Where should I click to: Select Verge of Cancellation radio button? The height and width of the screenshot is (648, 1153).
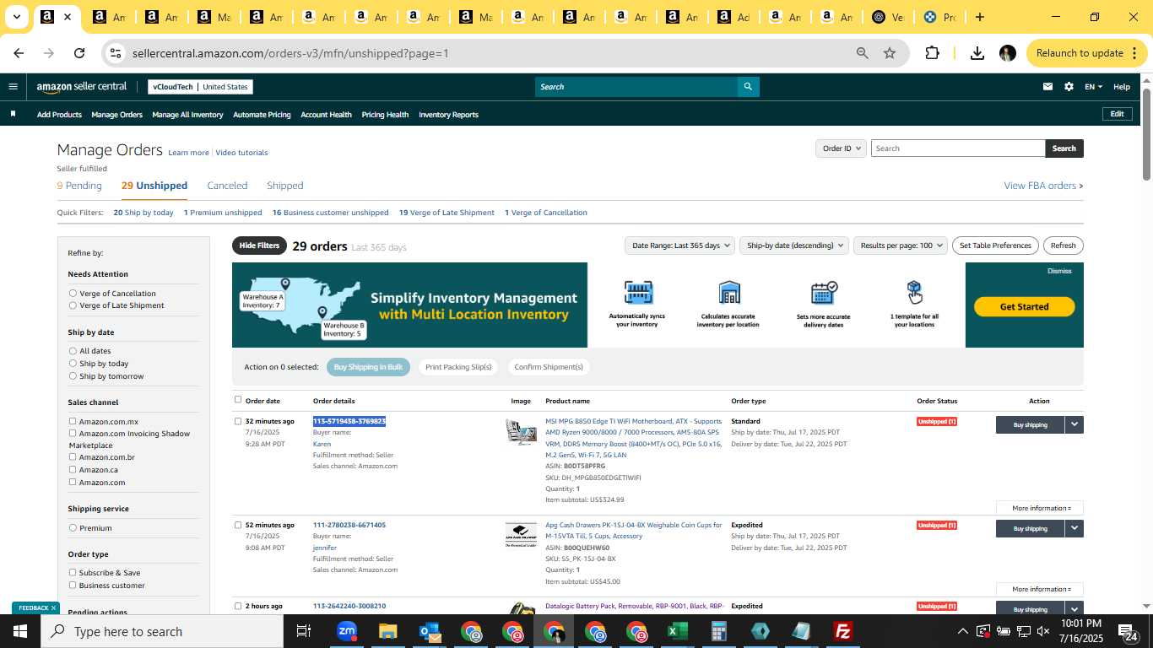[73, 293]
